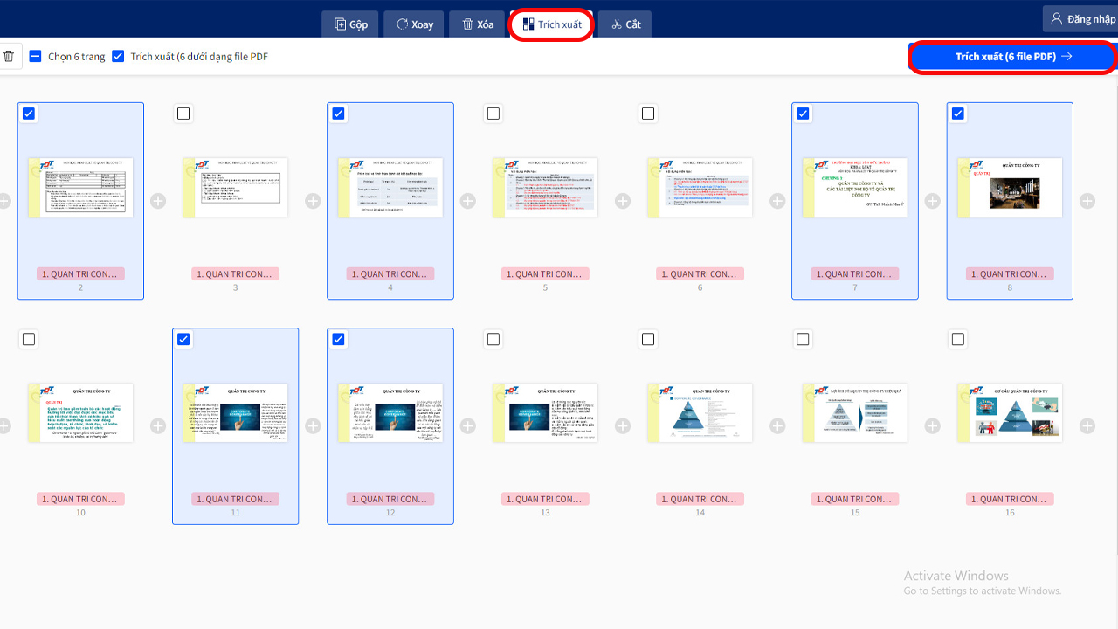Uncheck the checkbox on page 10

click(x=29, y=339)
